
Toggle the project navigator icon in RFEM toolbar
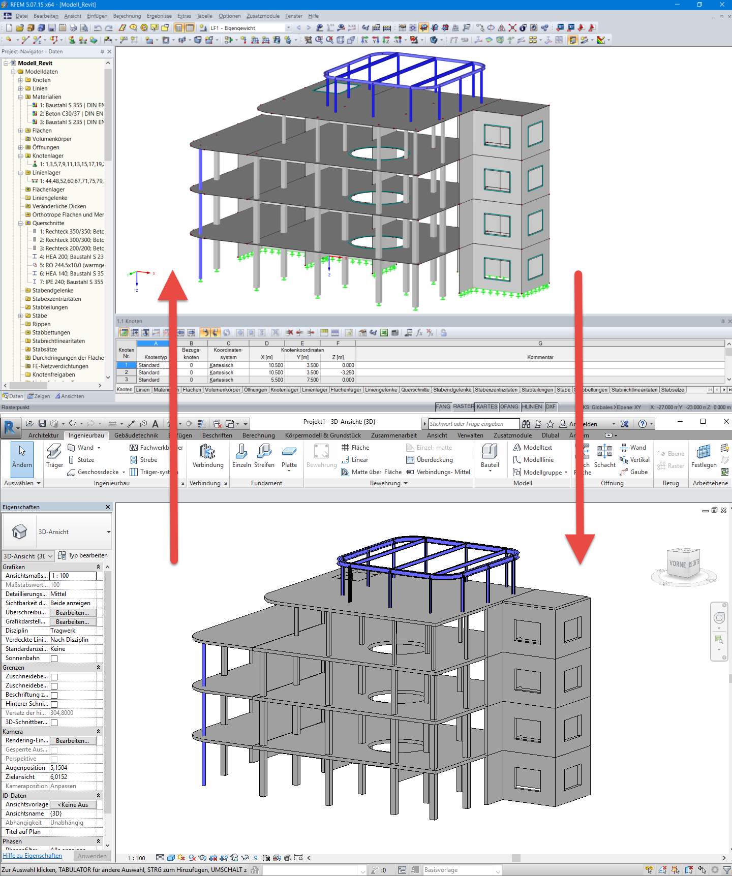click(179, 27)
